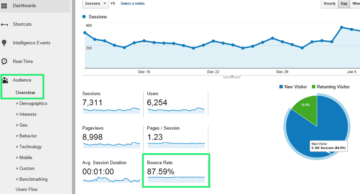Click the New Visitor blue legend swatch
The image size is (360, 194).
click(281, 87)
